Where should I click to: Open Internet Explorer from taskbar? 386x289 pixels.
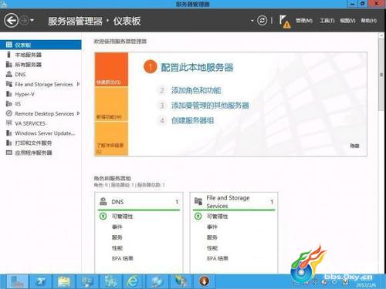click(133, 281)
